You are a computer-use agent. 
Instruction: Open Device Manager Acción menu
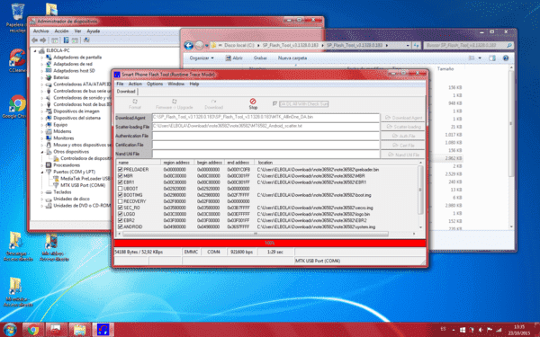click(x=61, y=31)
